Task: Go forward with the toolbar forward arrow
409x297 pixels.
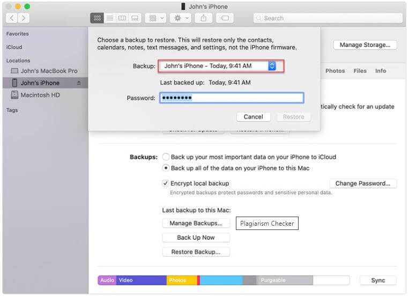Action: tap(24, 18)
